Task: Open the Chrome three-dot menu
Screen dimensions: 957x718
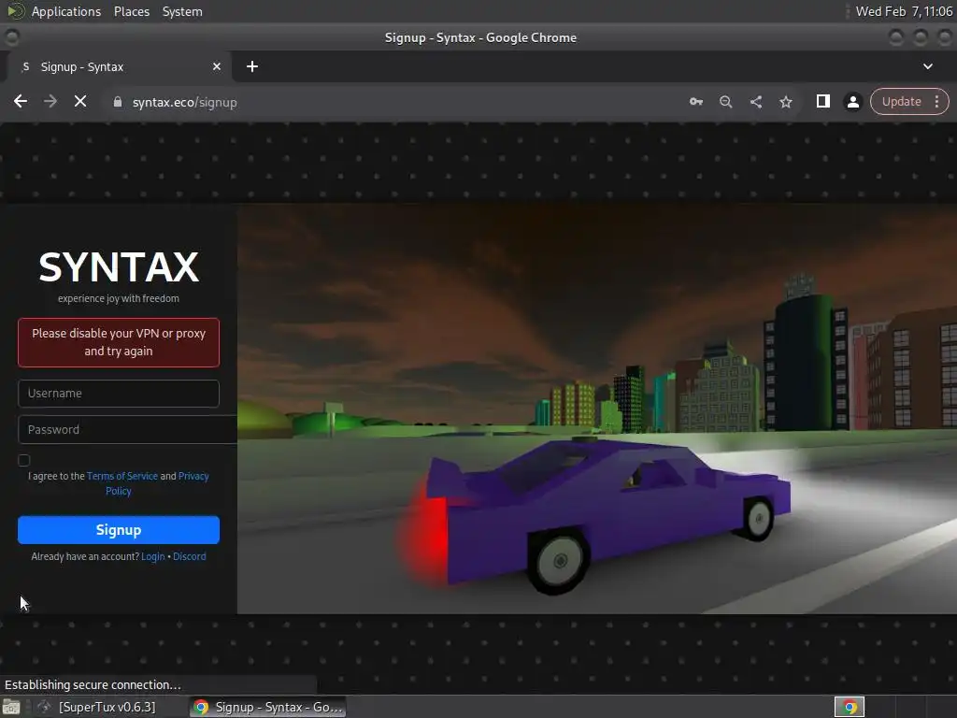Action: (936, 101)
